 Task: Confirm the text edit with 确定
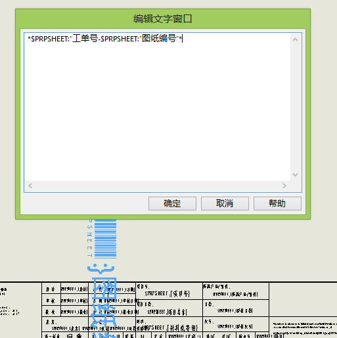pos(172,203)
